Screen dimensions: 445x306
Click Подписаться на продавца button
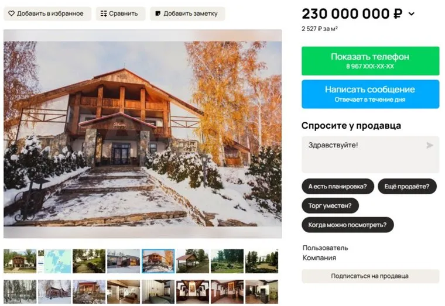point(370,276)
